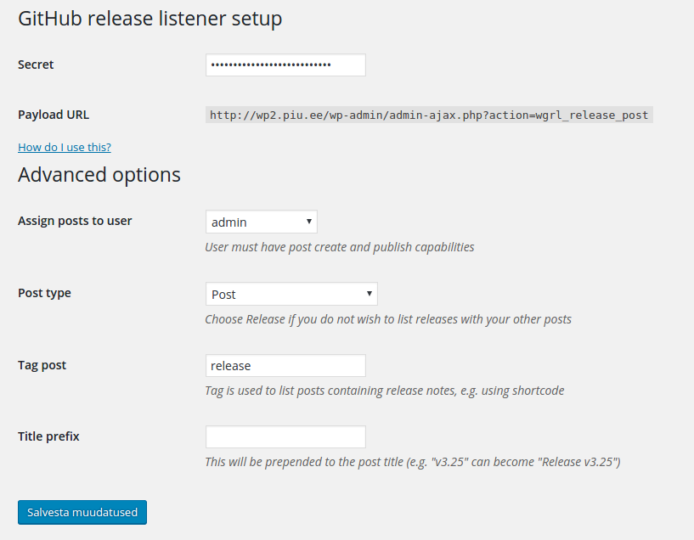Screen dimensions: 694x540
Task: Click the Tag post label
Action: (x=42, y=365)
